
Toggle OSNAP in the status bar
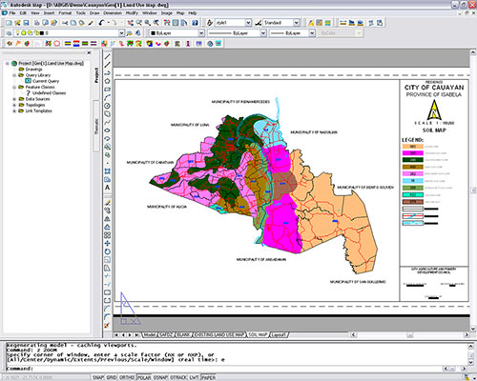160,377
